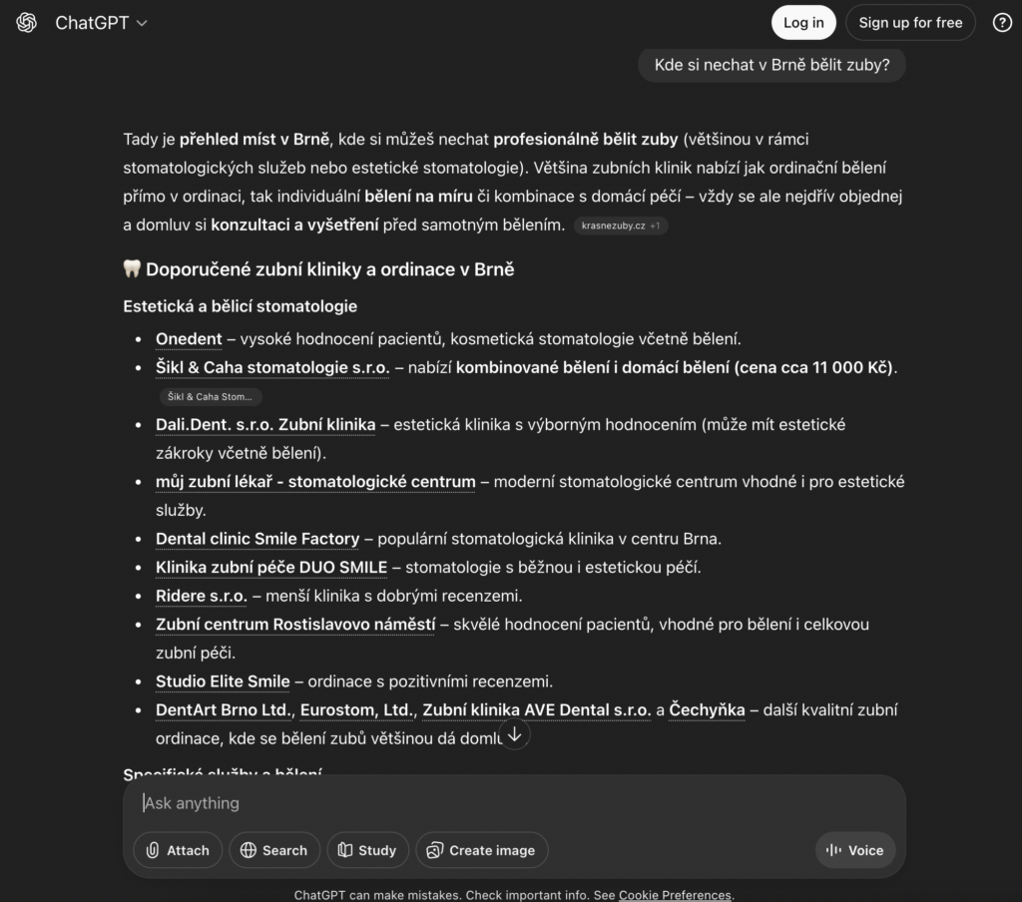Viewport: 1022px width, 902px height.
Task: Open the Onedent link
Action: pos(188,338)
